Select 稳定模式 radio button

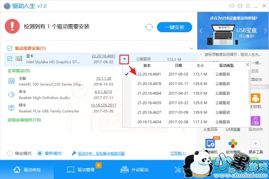[x=10, y=153]
